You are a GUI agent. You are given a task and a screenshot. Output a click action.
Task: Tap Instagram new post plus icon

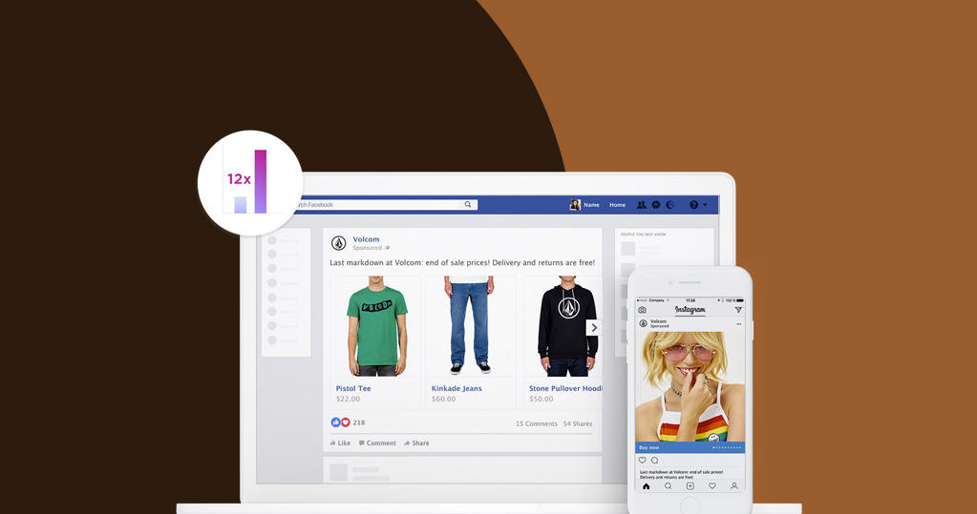[x=690, y=486]
